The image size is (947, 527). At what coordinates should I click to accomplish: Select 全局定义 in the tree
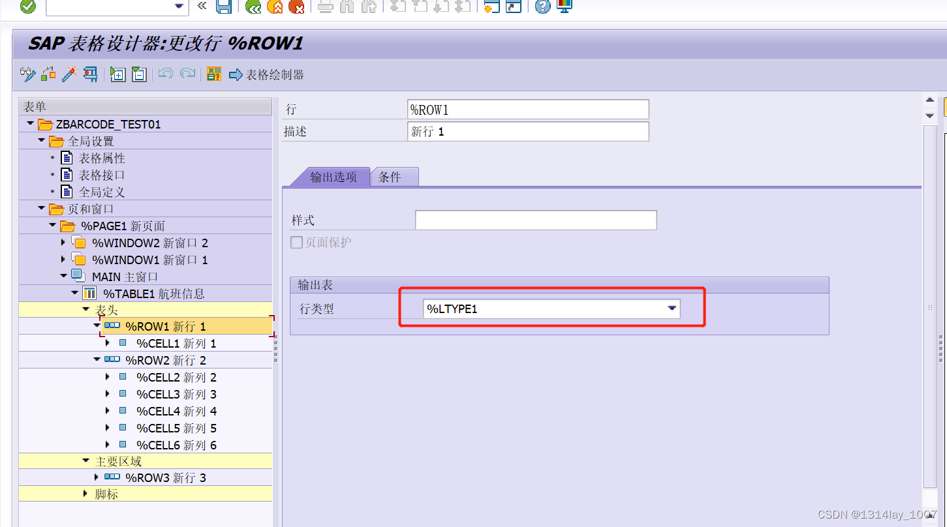102,192
